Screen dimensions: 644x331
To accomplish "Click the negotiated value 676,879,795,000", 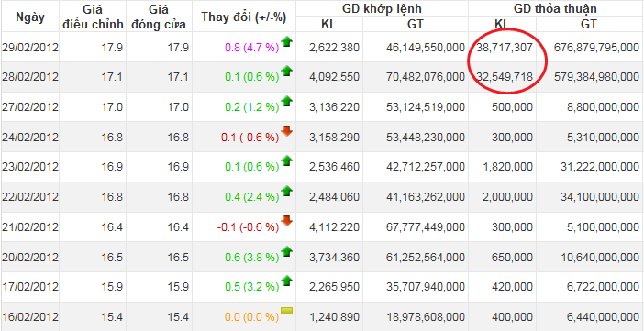I will point(596,48).
